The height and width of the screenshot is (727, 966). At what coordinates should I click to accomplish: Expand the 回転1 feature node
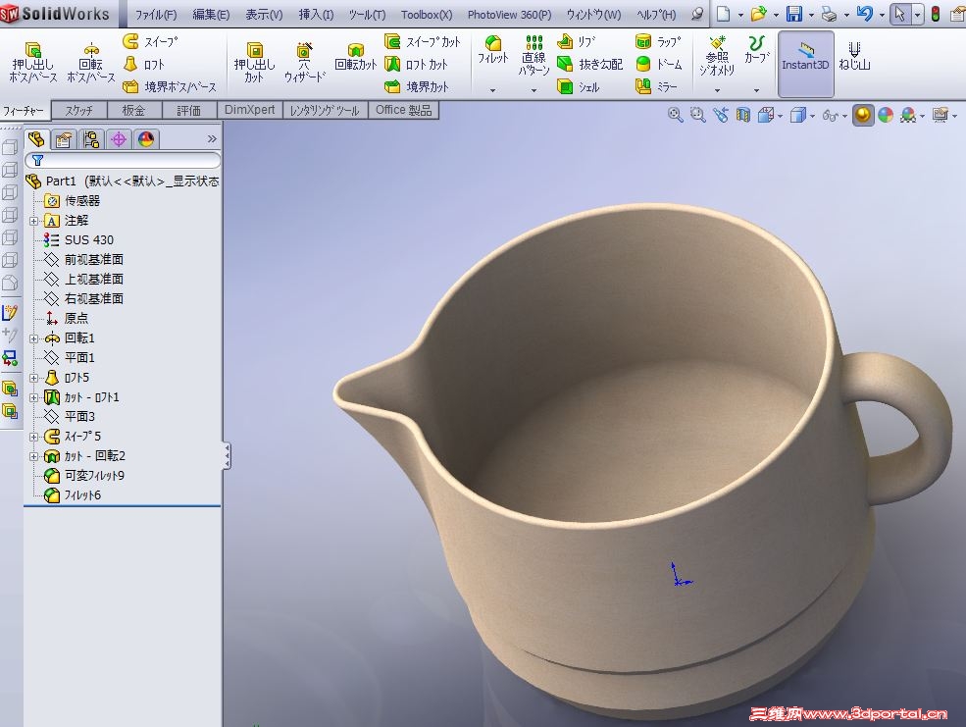(x=34, y=338)
